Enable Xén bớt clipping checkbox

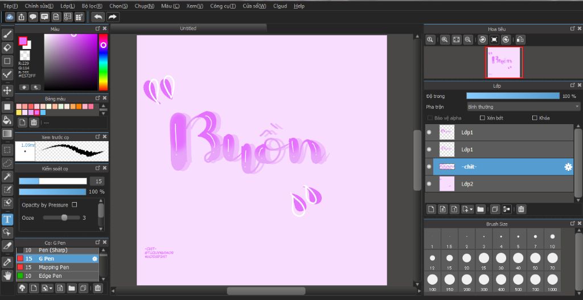(x=482, y=118)
